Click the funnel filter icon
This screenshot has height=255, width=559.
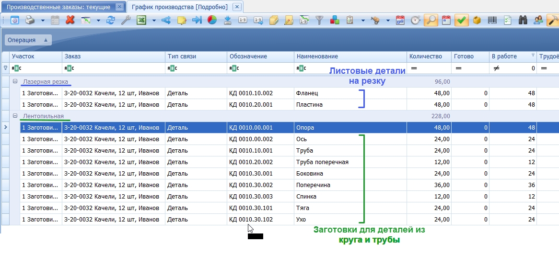point(319,21)
